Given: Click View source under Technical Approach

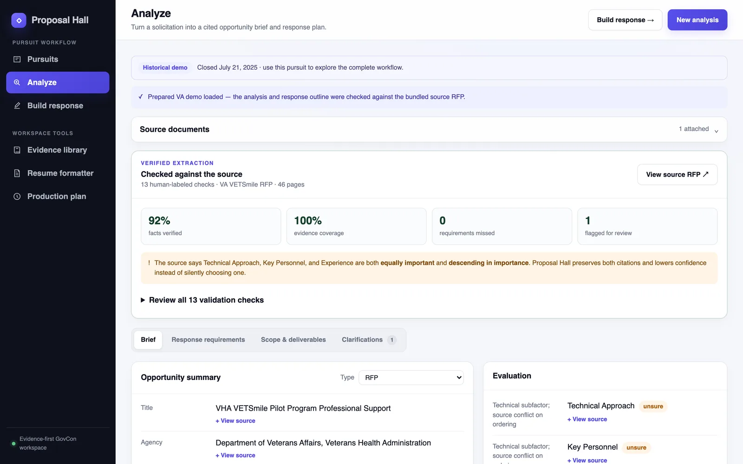Looking at the screenshot, I should click(587, 419).
